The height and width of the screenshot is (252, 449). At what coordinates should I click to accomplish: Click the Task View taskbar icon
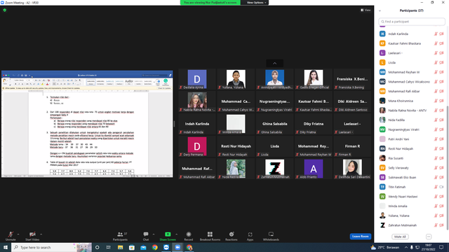tap(109, 247)
